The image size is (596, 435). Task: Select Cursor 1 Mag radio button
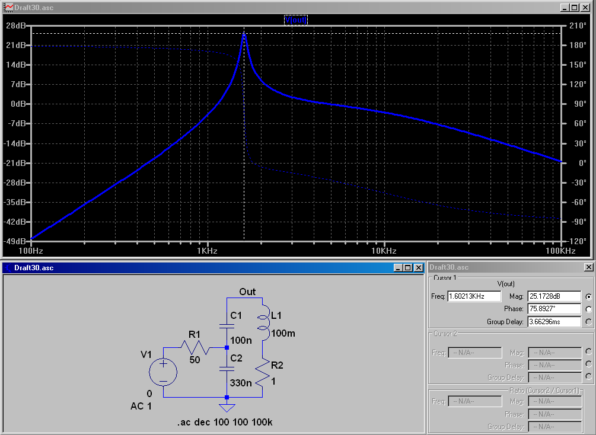click(589, 297)
